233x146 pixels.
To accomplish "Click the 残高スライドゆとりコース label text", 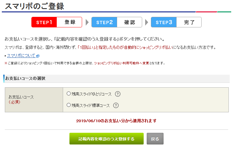I will click(91, 94).
